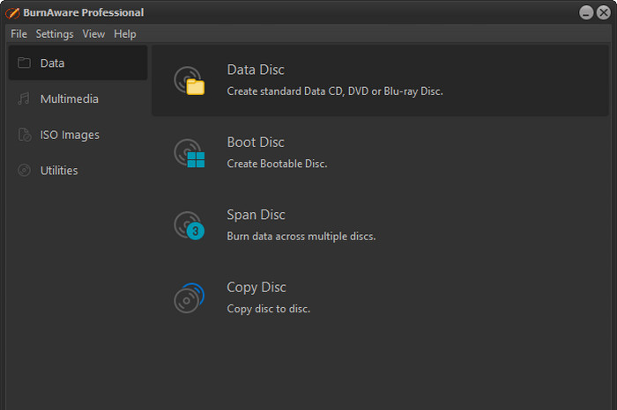Image resolution: width=617 pixels, height=410 pixels.
Task: Click the BurnAware logo in title bar
Action: tap(12, 13)
